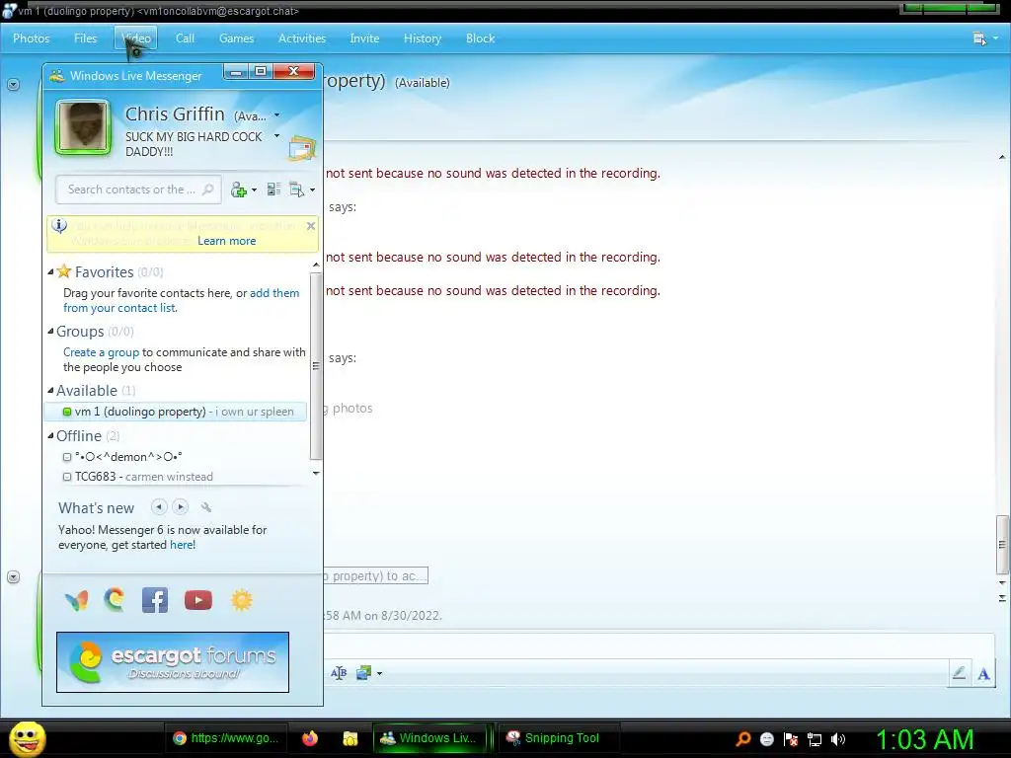The width and height of the screenshot is (1011, 758).
Task: Collapse the Available contacts section
Action: (x=50, y=391)
